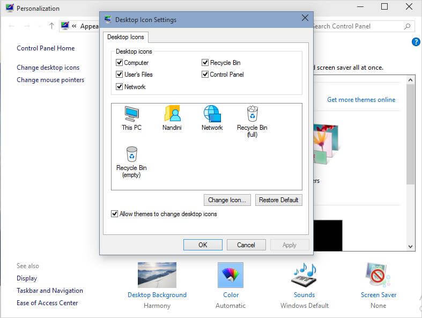Image resolution: width=422 pixels, height=318 pixels.
Task: Click the Restore Default button
Action: [x=278, y=200]
